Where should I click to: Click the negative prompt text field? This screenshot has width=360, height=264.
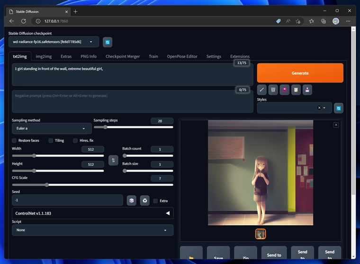click(x=132, y=101)
